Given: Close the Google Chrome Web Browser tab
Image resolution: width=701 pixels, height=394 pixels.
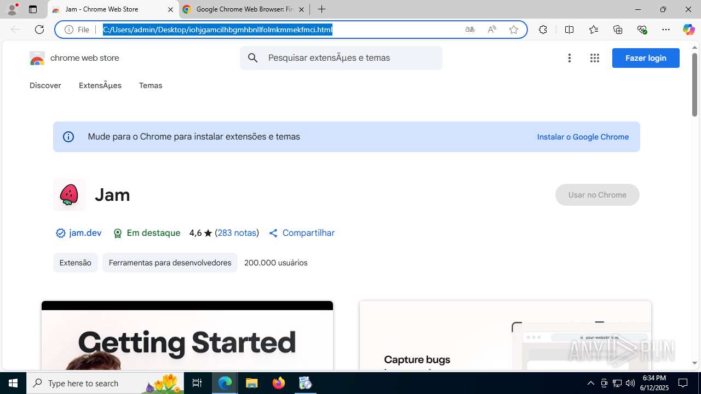Looking at the screenshot, I should coord(301,9).
